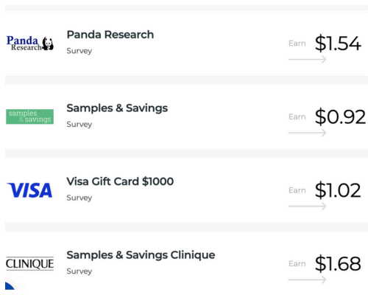Click the arrow beneath the $0.92 offer
The width and height of the screenshot is (368, 295).
[x=307, y=133]
